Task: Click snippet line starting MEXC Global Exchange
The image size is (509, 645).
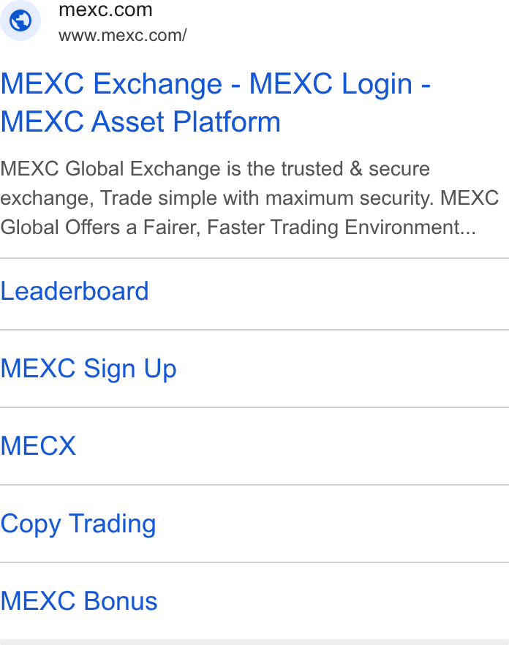Action: click(215, 169)
